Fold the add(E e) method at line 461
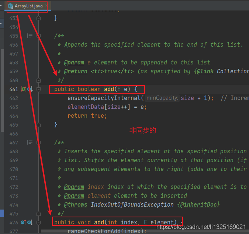The height and width of the screenshot is (234, 249). tap(38, 89)
